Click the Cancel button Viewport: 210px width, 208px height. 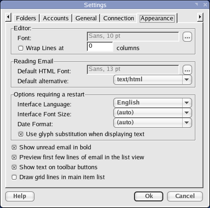click(x=185, y=196)
